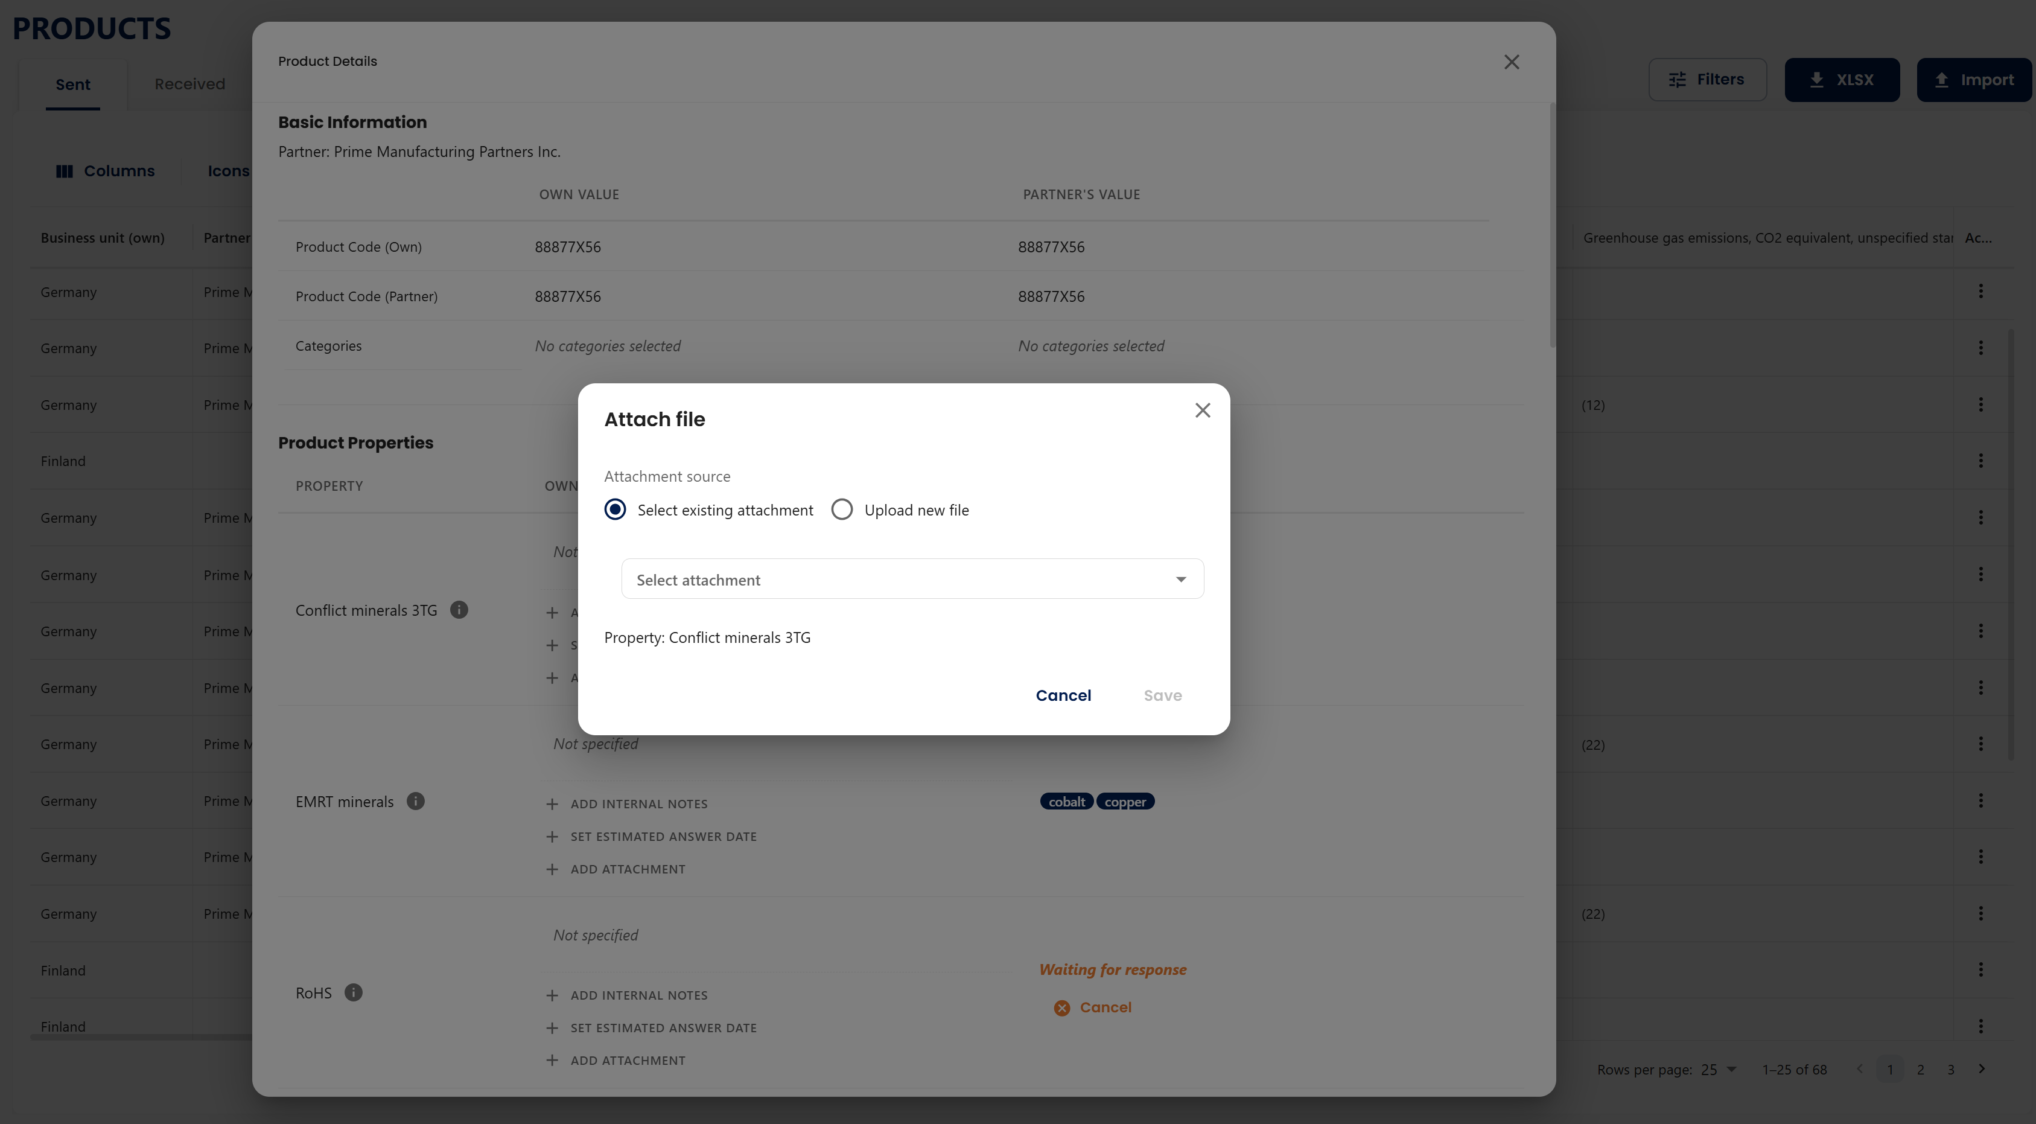The height and width of the screenshot is (1124, 2036).
Task: Click Cancel in Attach file dialog
Action: click(x=1063, y=695)
